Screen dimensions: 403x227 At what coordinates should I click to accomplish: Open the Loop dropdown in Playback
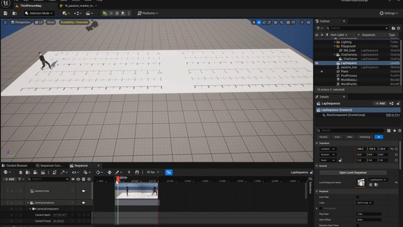click(364, 202)
